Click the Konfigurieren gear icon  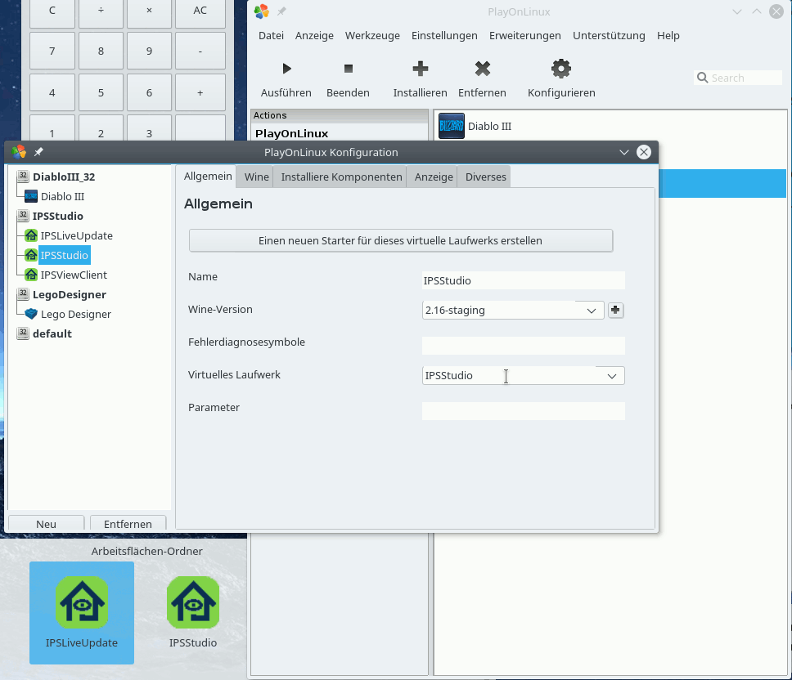click(561, 69)
